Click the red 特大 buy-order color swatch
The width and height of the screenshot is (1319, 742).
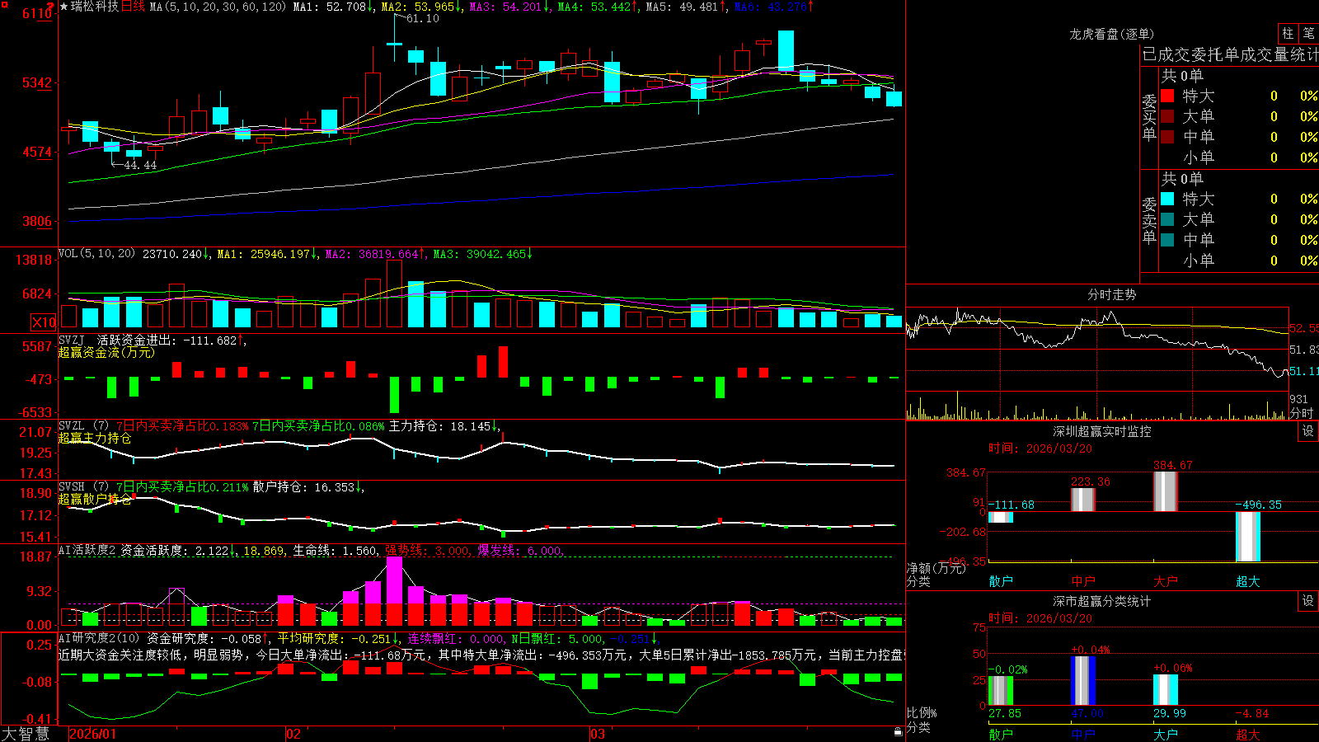(1167, 96)
